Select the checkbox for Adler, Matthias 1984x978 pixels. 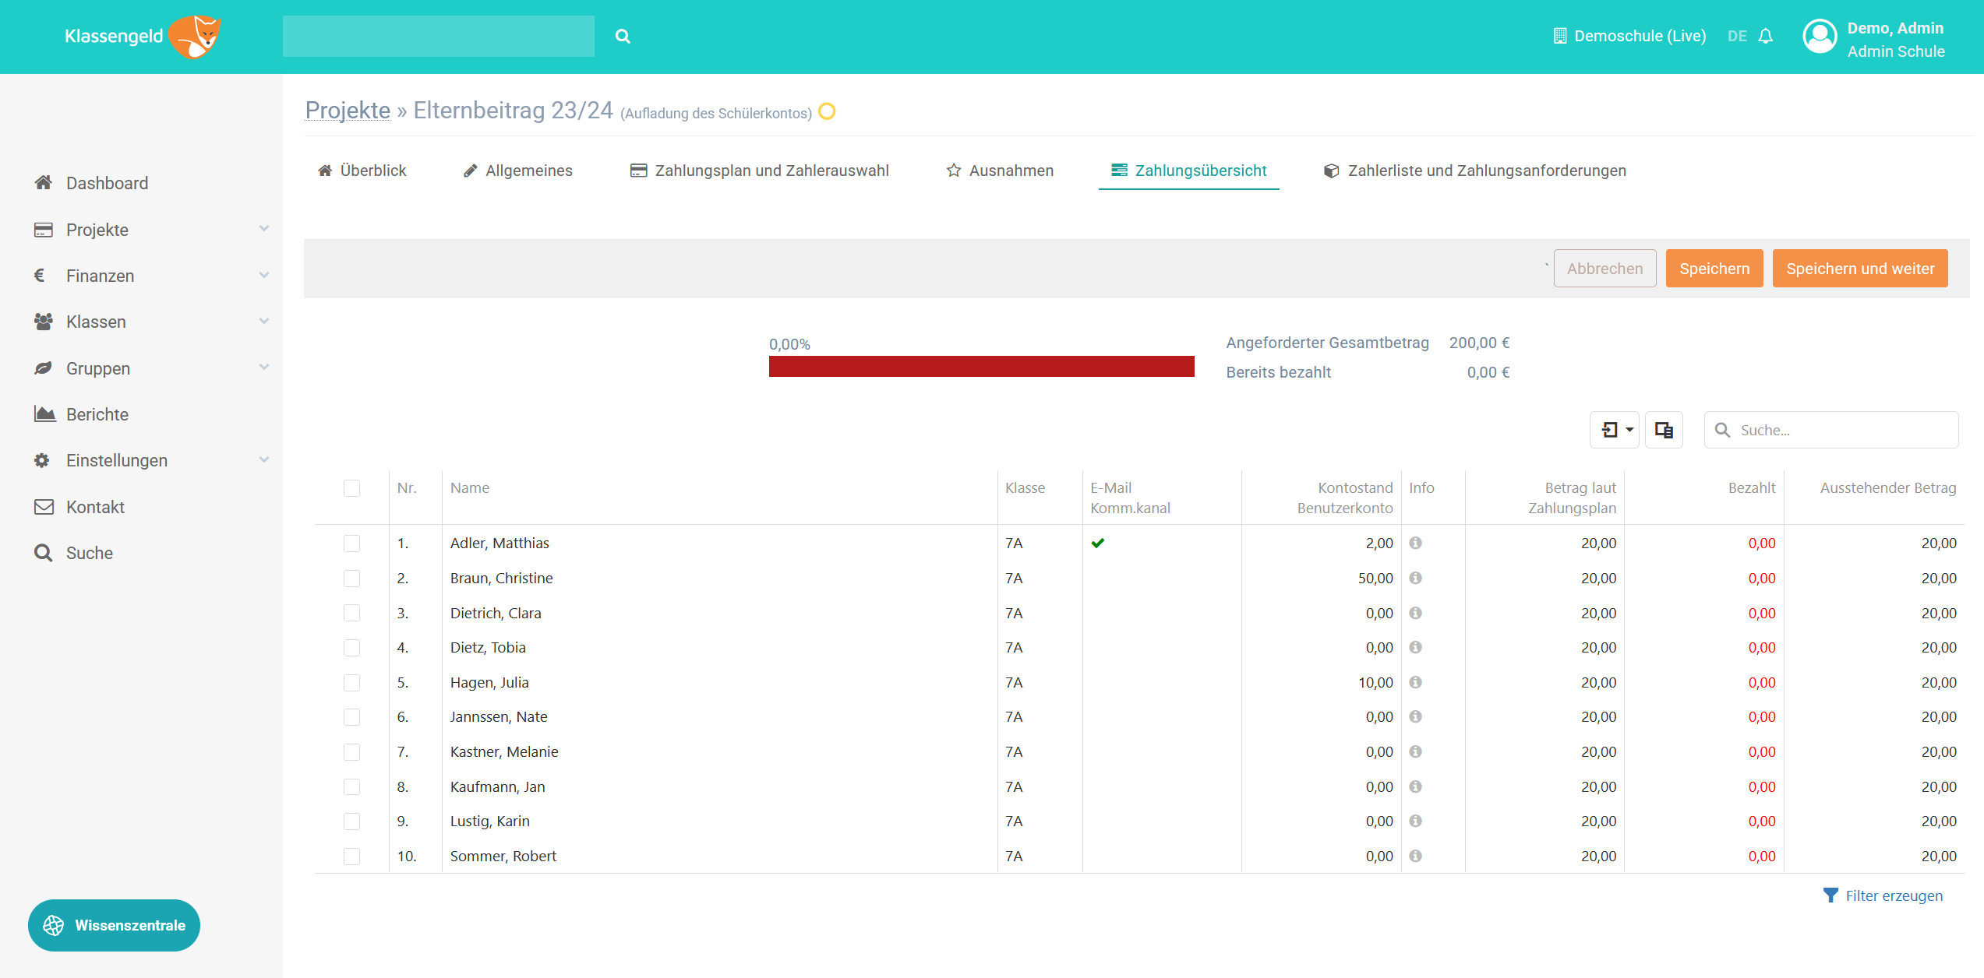[x=351, y=544]
